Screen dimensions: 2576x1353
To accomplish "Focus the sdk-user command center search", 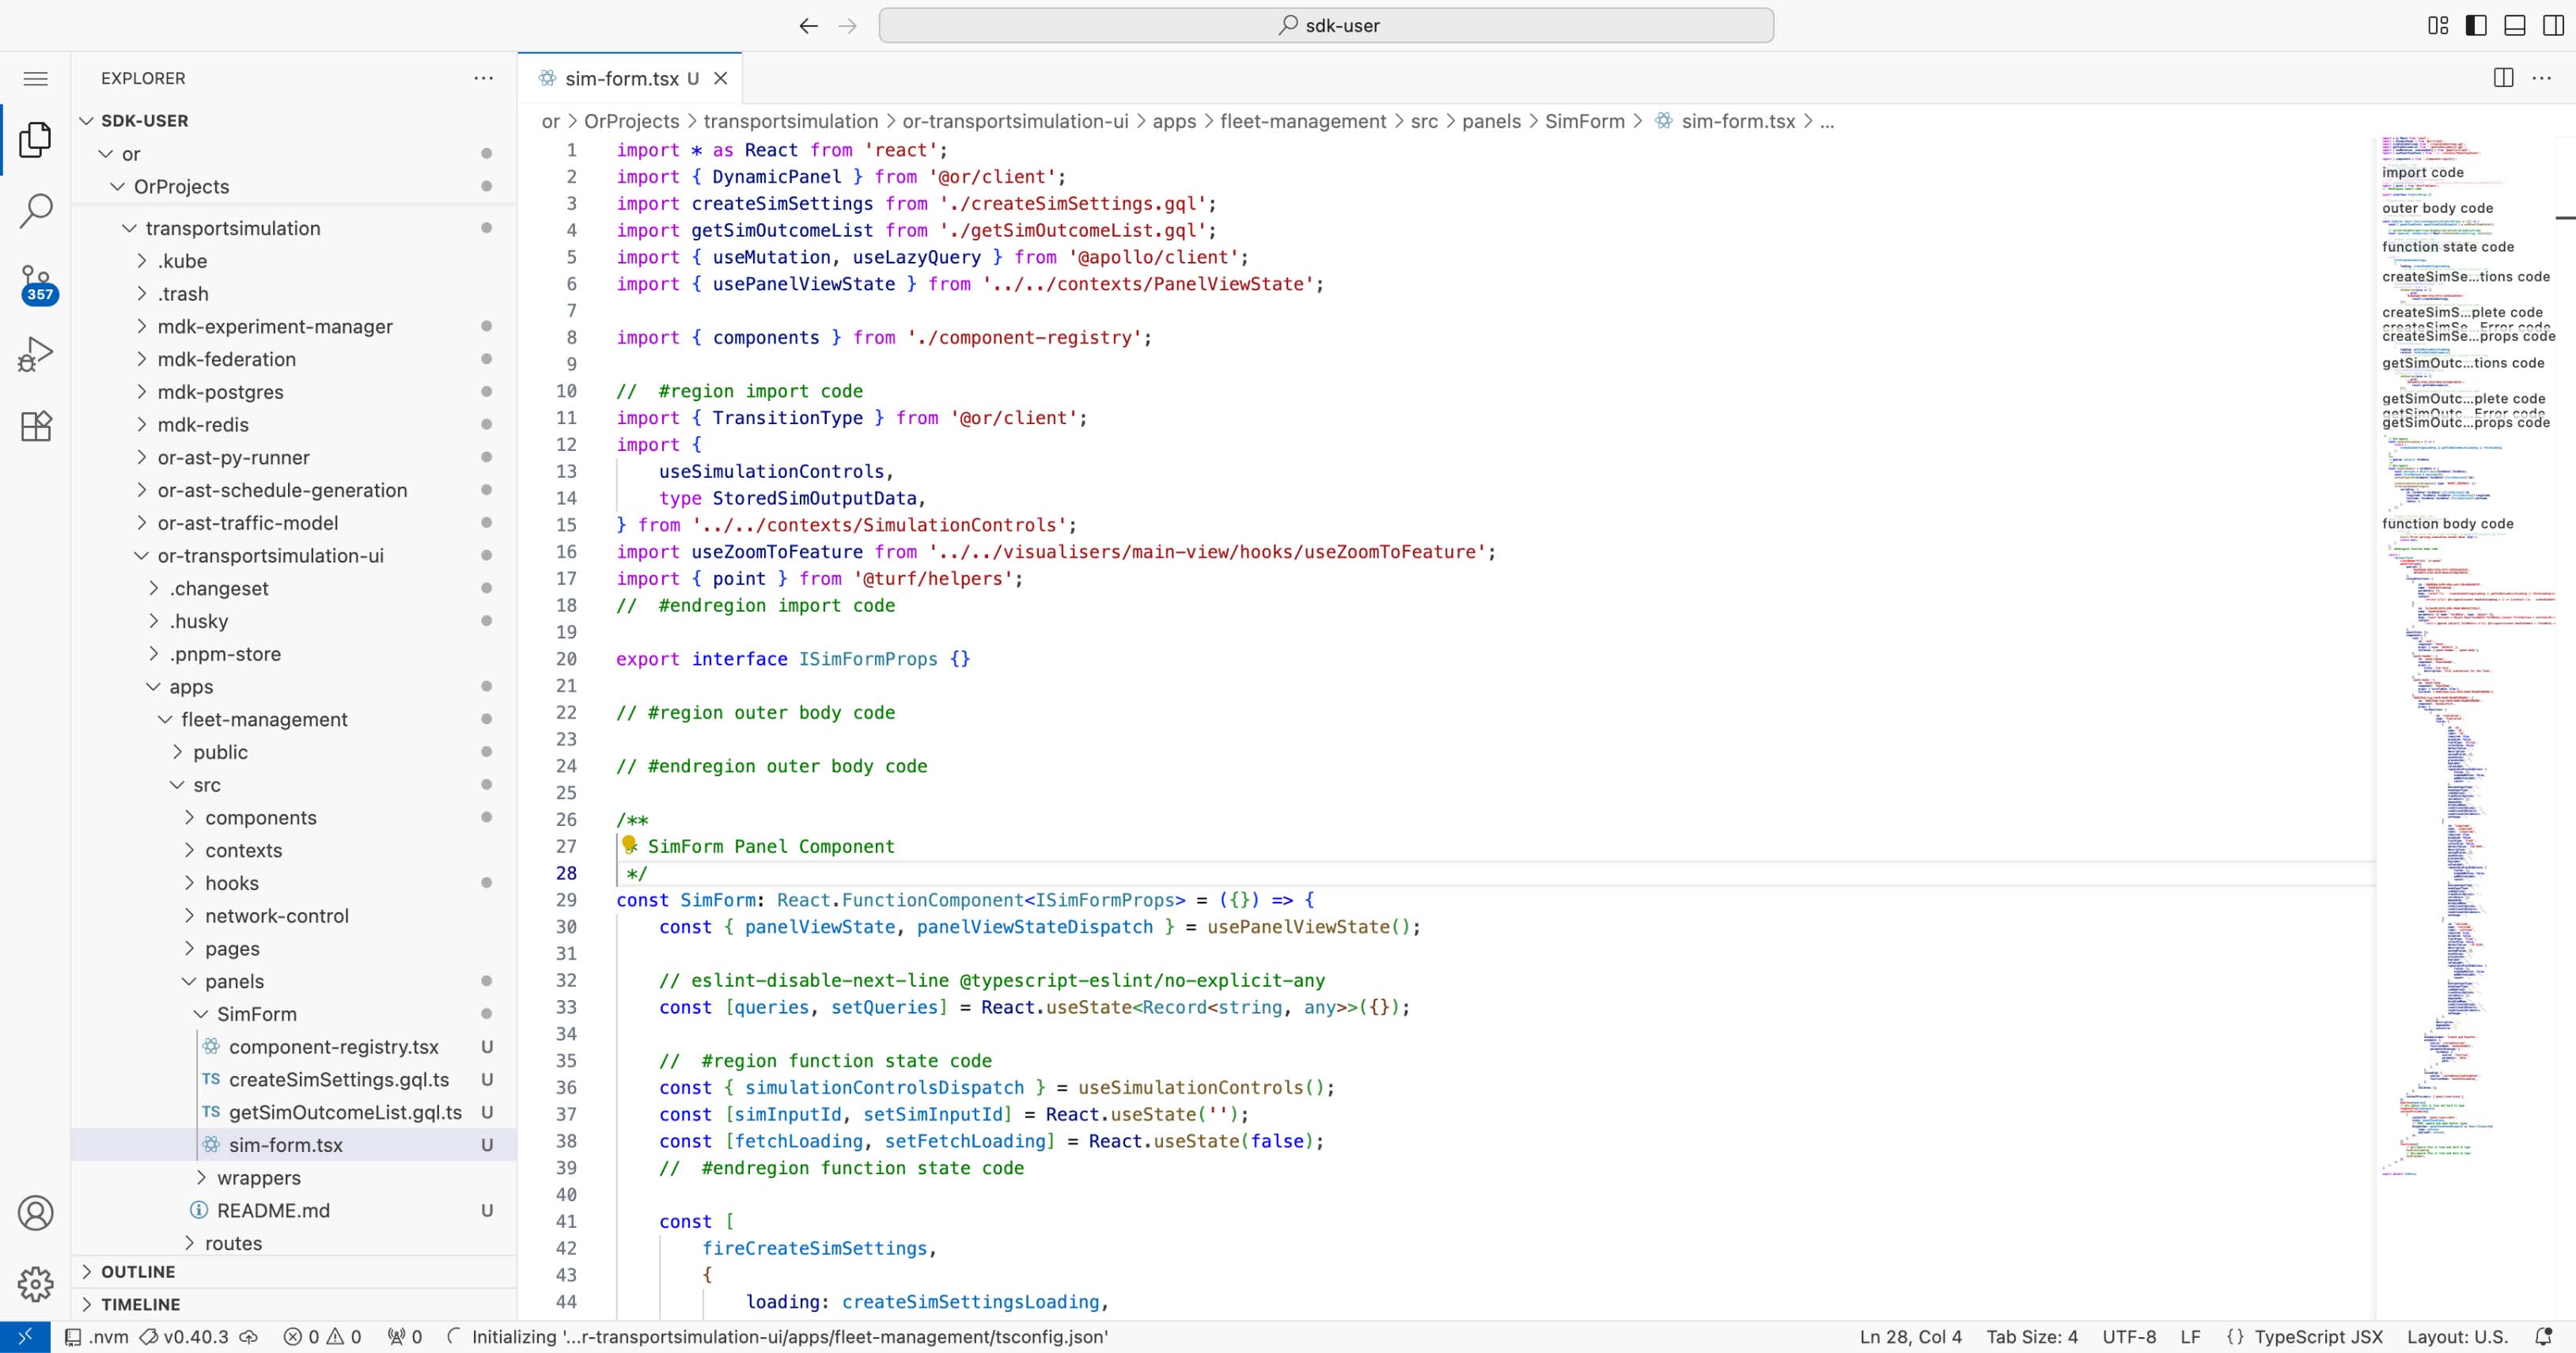I will click(1326, 26).
